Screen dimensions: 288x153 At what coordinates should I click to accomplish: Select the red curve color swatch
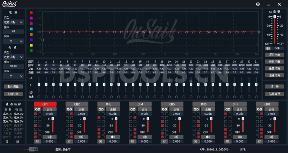tap(31, 13)
